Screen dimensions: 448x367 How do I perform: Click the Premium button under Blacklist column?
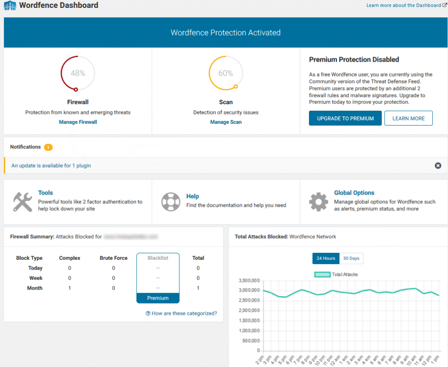tap(158, 298)
